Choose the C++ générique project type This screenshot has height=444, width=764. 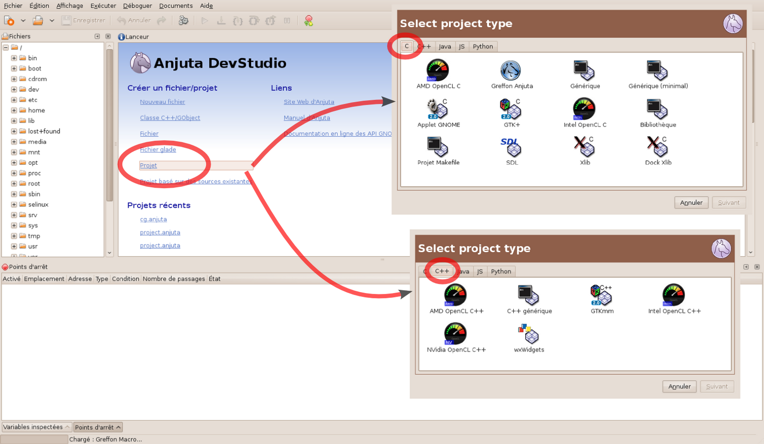[x=529, y=299]
